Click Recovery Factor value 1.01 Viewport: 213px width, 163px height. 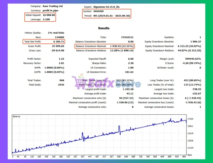[x=61, y=63]
